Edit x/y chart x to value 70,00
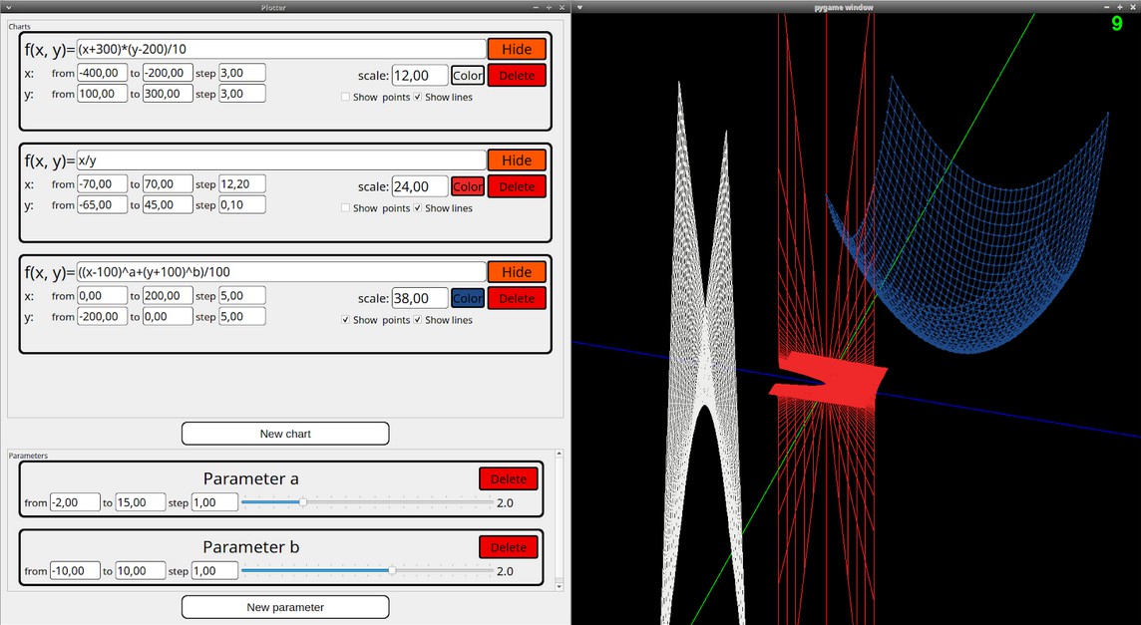Viewport: 1141px width, 625px height. point(168,184)
